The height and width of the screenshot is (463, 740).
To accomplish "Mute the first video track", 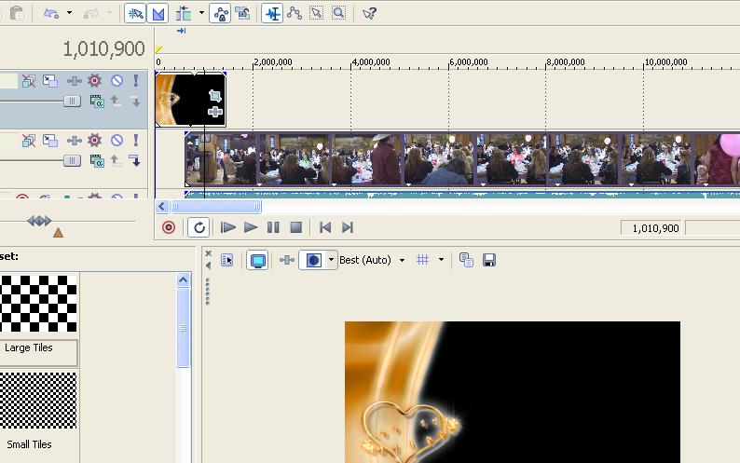I will pyautogui.click(x=116, y=81).
